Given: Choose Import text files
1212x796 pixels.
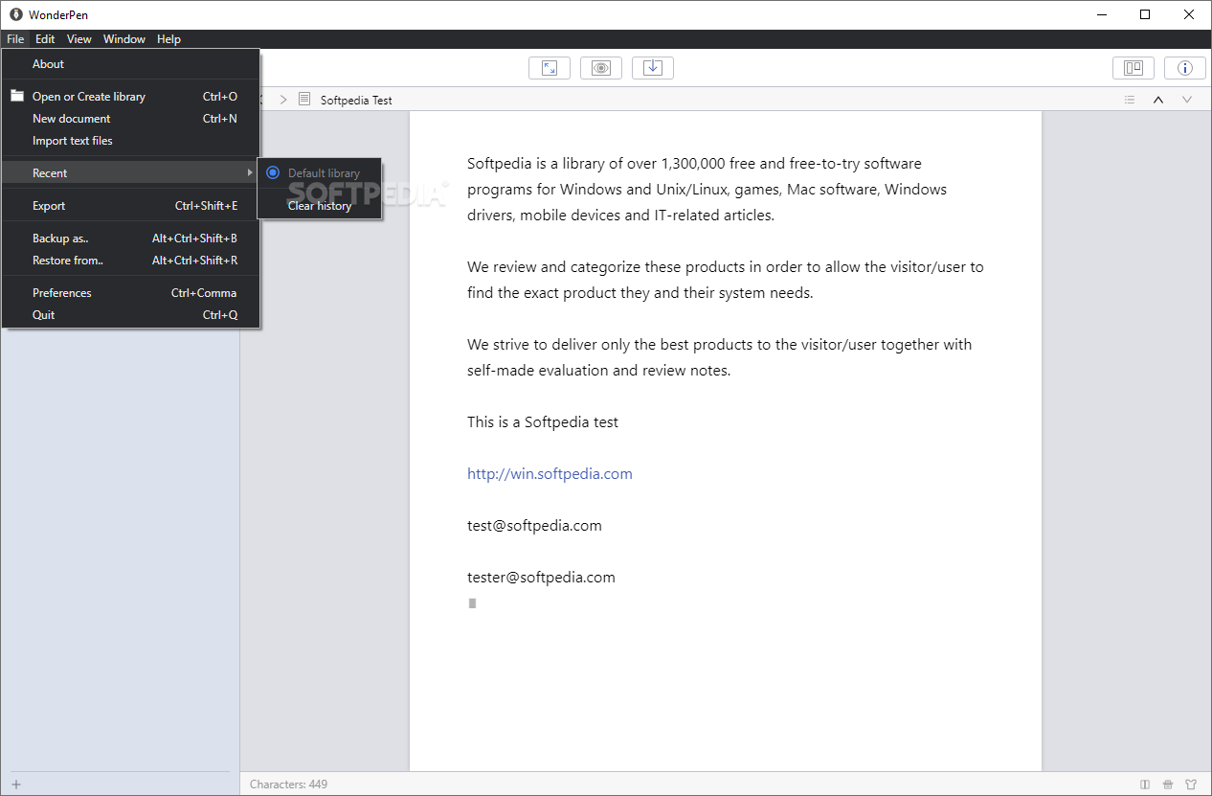Looking at the screenshot, I should pyautogui.click(x=131, y=141).
